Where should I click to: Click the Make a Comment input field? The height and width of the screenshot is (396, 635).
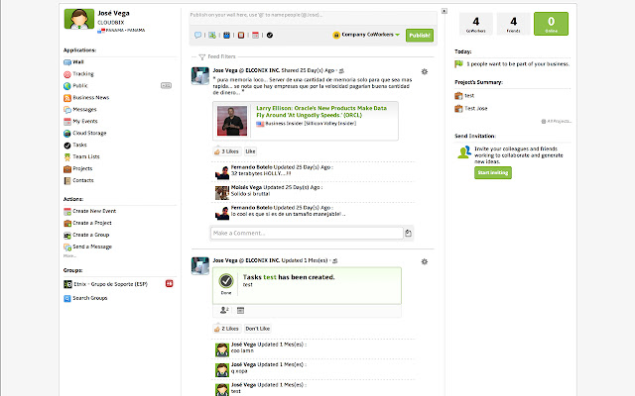[x=306, y=233]
